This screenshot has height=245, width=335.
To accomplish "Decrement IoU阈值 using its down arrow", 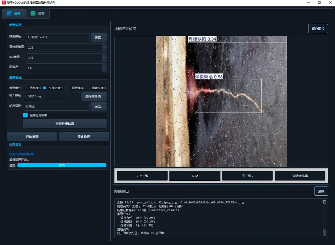I will click(x=104, y=59).
